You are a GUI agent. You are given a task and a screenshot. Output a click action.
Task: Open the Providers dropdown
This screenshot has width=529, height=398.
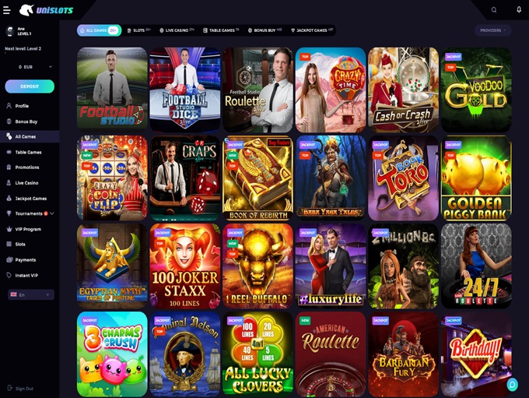coord(492,30)
